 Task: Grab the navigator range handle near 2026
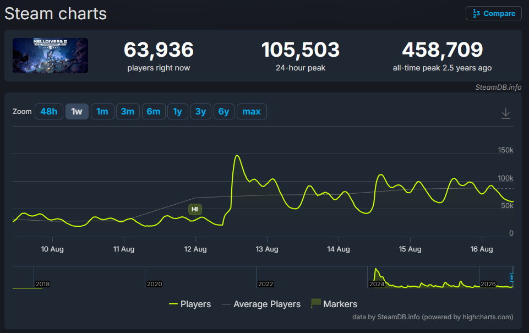point(511,277)
